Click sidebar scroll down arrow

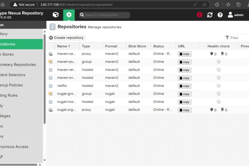[45, 160]
